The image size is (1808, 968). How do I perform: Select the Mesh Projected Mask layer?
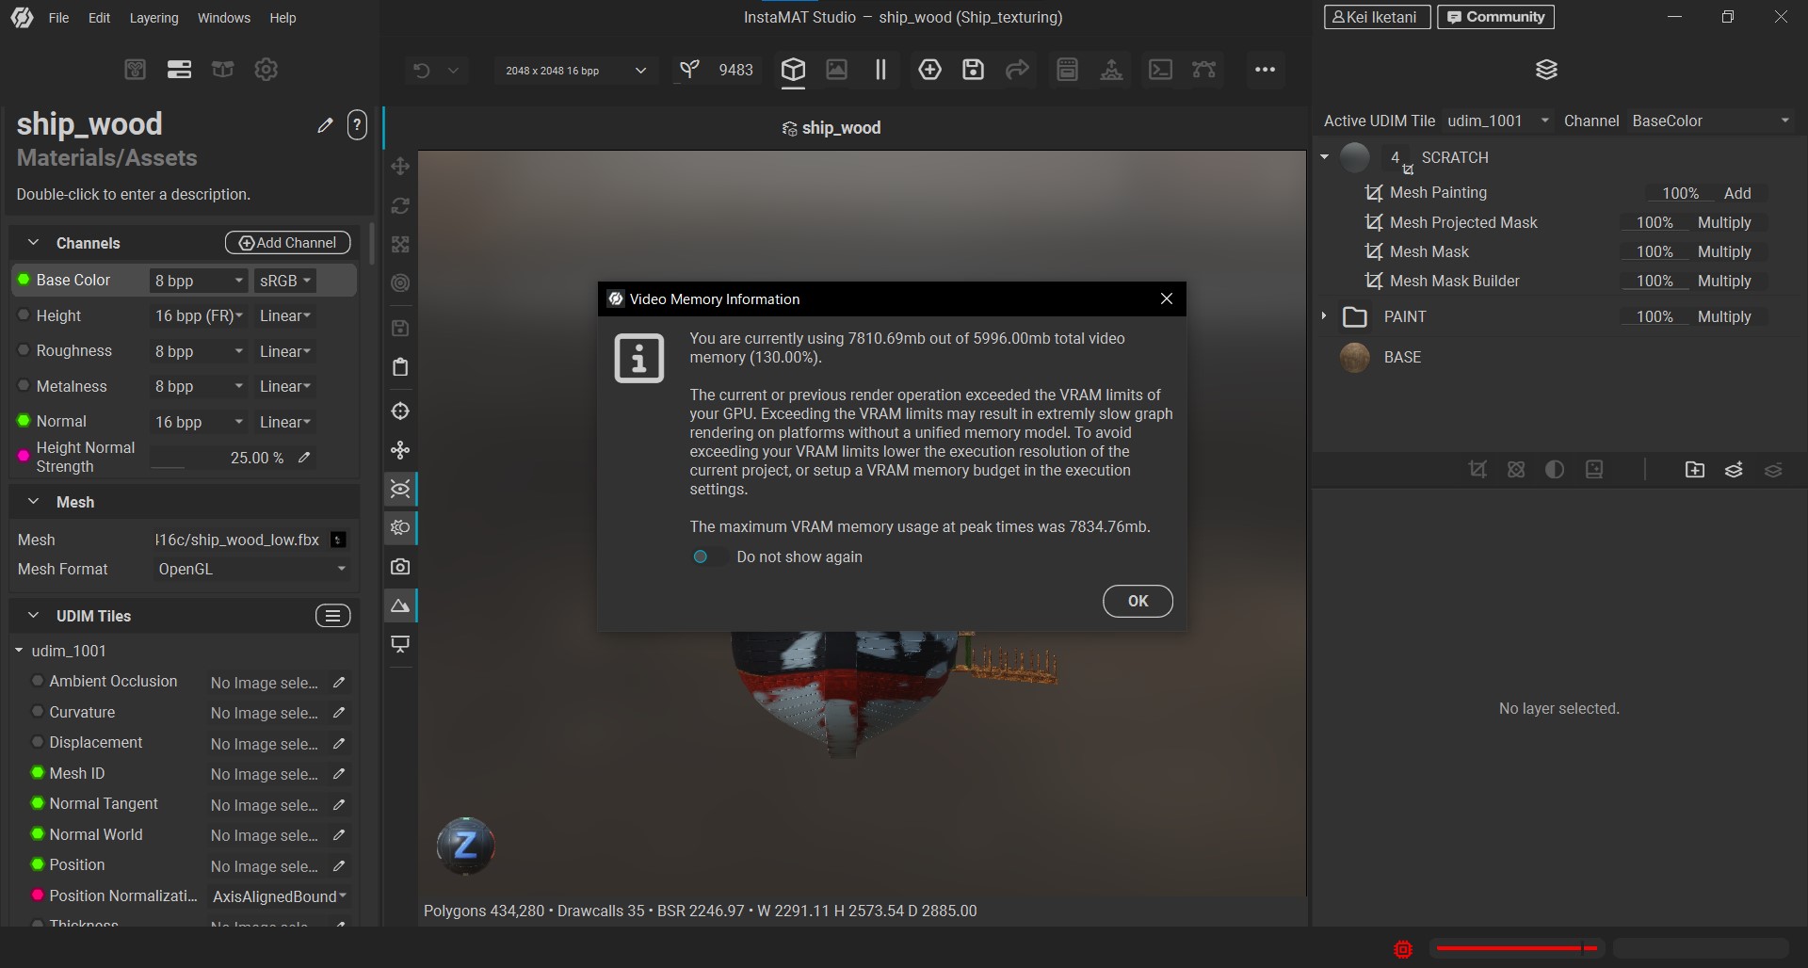click(1463, 222)
